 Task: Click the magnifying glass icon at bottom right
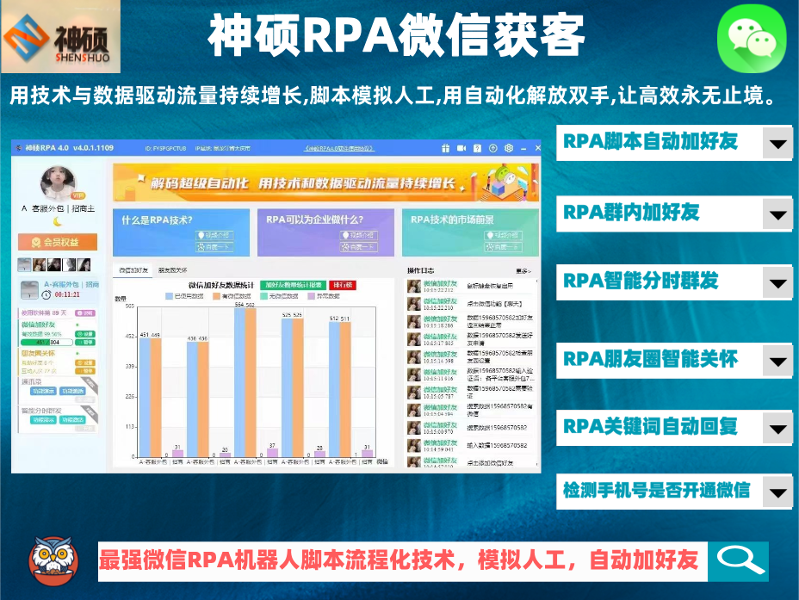click(740, 560)
